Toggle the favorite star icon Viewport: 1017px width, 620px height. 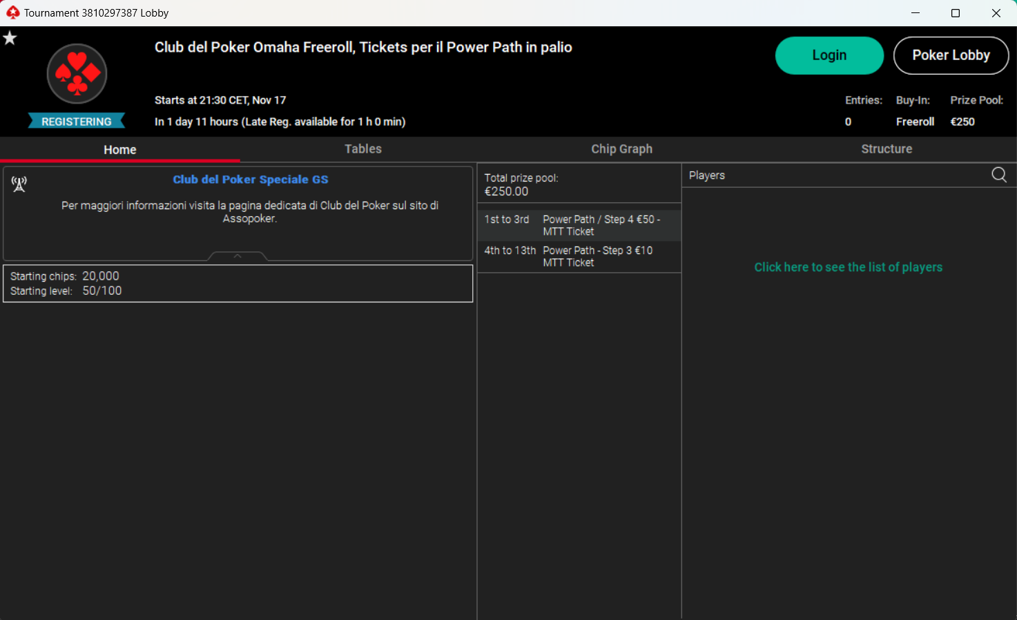(x=10, y=38)
